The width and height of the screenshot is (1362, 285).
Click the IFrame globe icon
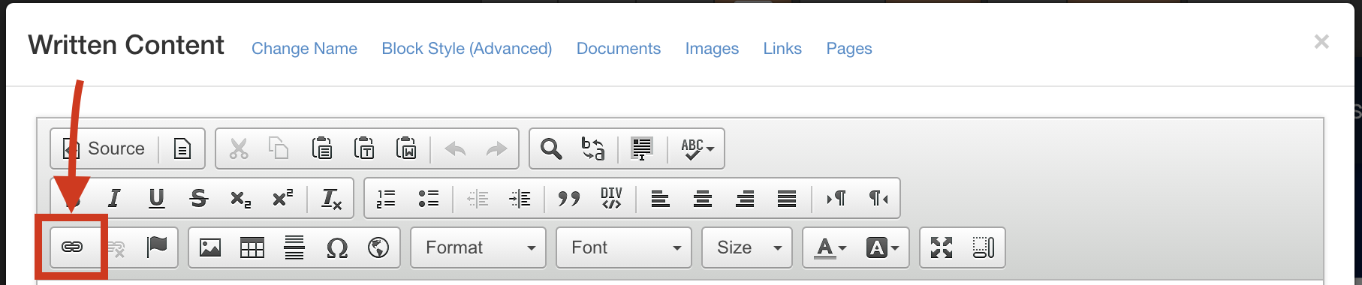click(378, 247)
